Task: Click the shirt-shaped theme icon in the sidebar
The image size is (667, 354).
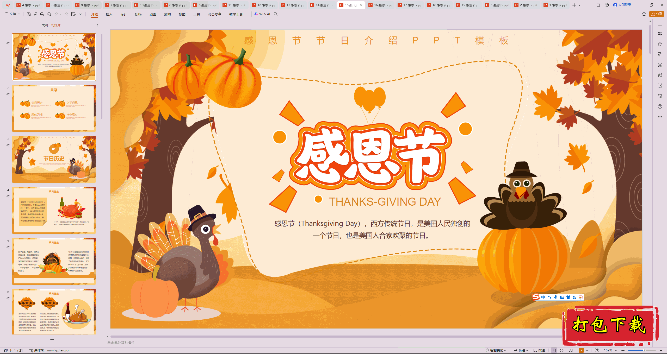Action: pyautogui.click(x=660, y=96)
